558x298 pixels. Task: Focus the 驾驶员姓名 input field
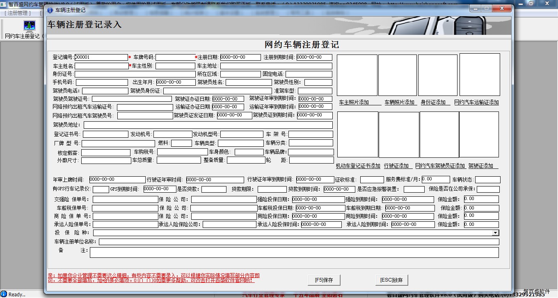coord(249,82)
